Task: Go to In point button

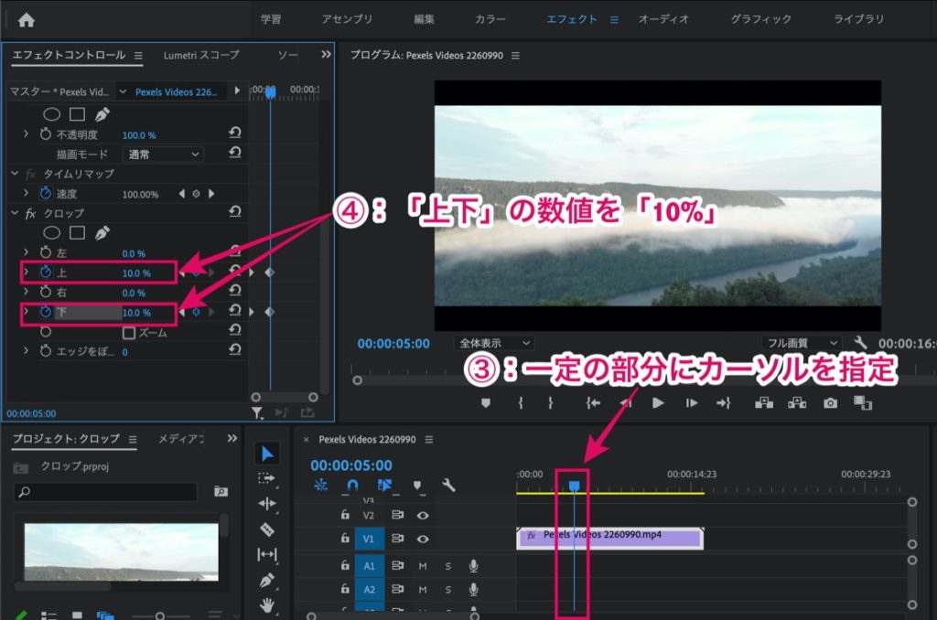Action: coord(593,403)
